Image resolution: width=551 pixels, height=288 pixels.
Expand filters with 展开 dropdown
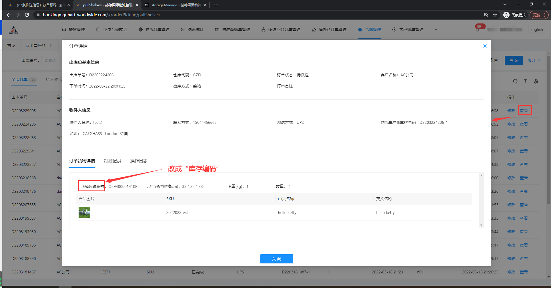534,60
